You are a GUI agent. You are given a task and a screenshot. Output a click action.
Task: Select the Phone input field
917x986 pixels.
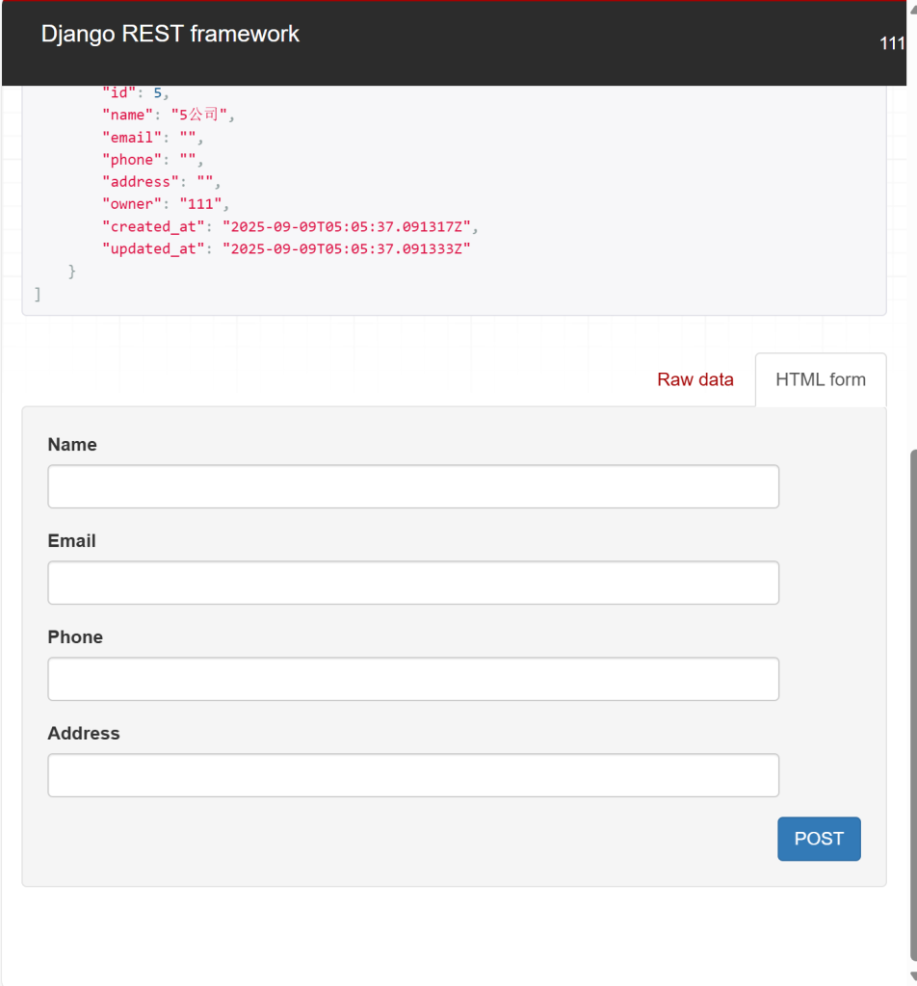[x=413, y=679]
